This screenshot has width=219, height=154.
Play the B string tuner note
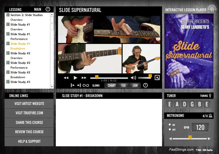point(200,104)
